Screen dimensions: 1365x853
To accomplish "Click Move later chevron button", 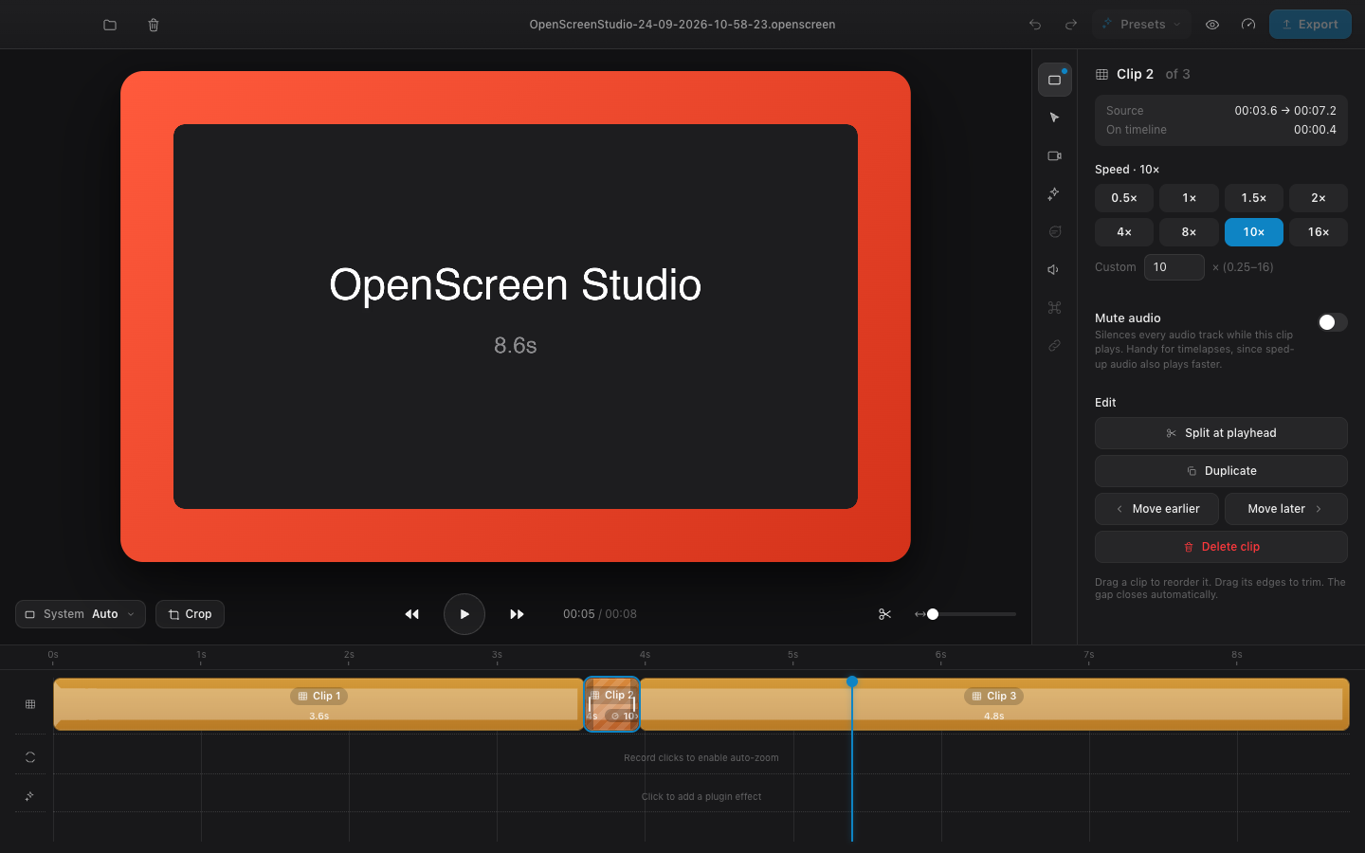I will 1285,509.
